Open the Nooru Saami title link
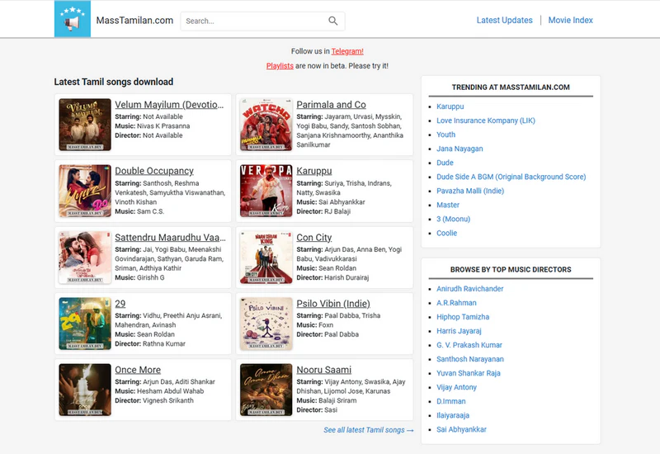 click(323, 370)
